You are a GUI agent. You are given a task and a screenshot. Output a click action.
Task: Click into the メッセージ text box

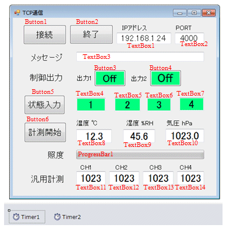140,57
